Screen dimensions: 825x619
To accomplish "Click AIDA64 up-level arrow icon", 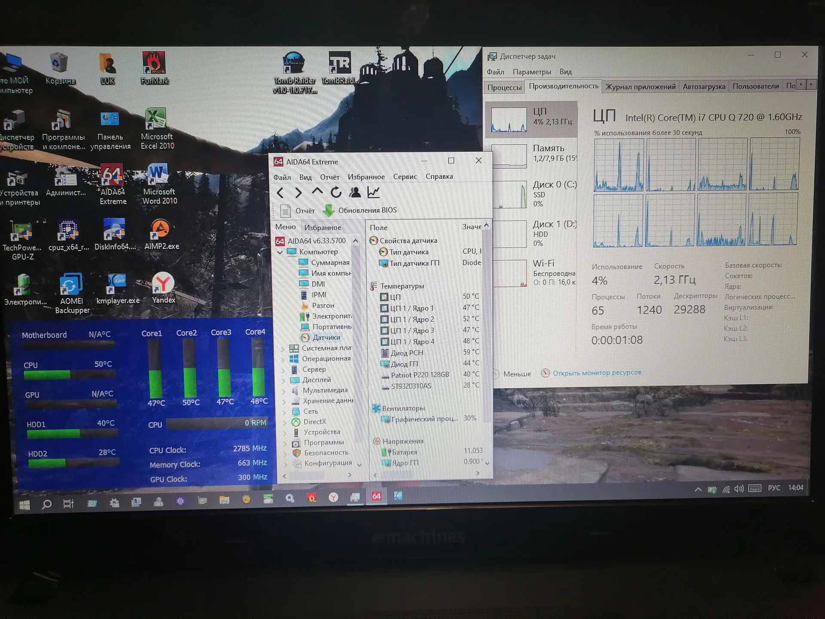I will [317, 192].
